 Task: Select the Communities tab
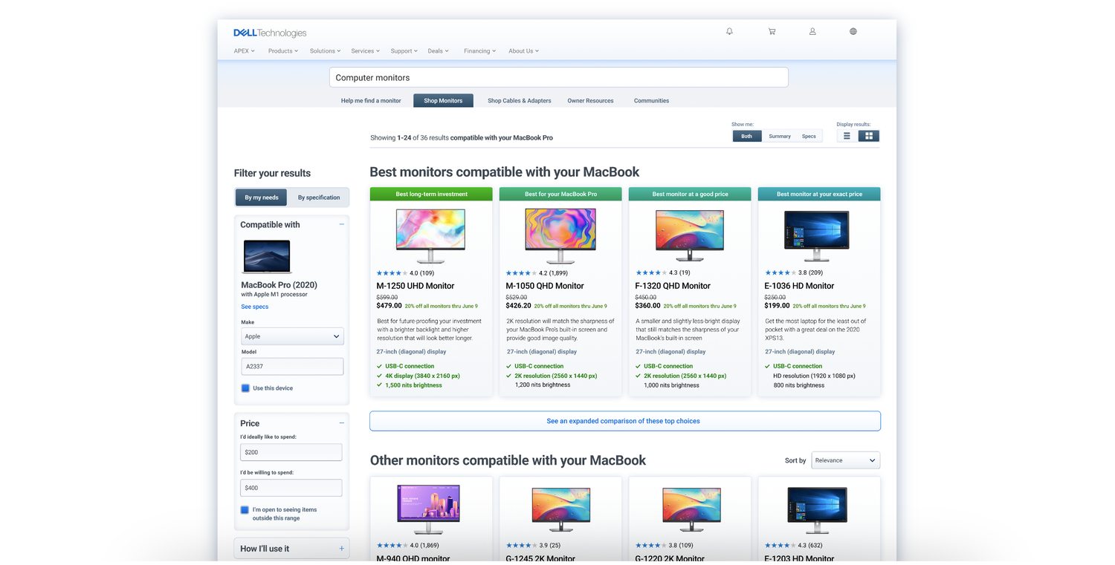(651, 101)
